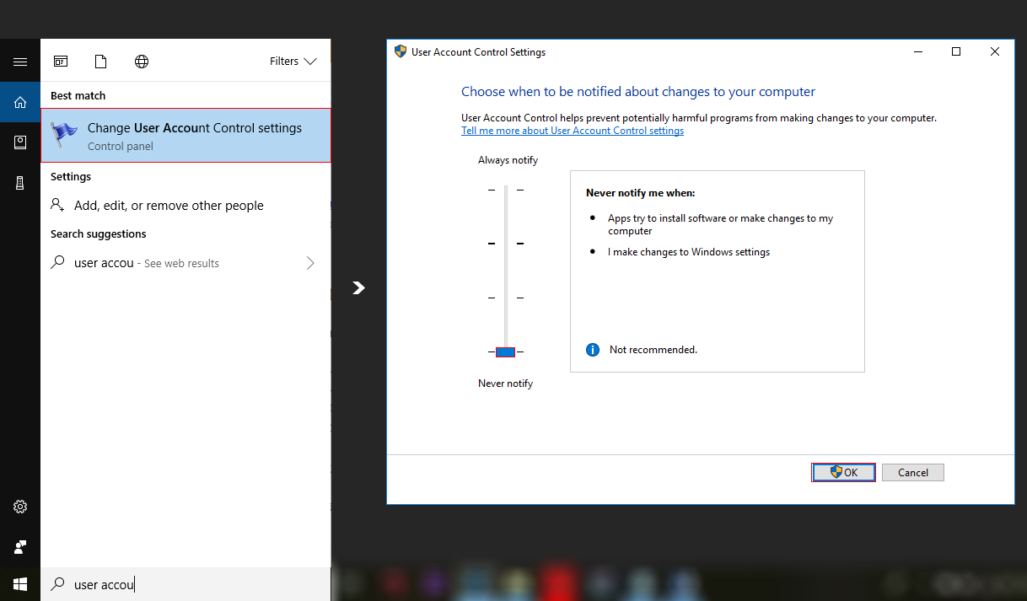Open the Devices icon in the search sidebar
This screenshot has height=601, width=1027.
pyautogui.click(x=20, y=183)
